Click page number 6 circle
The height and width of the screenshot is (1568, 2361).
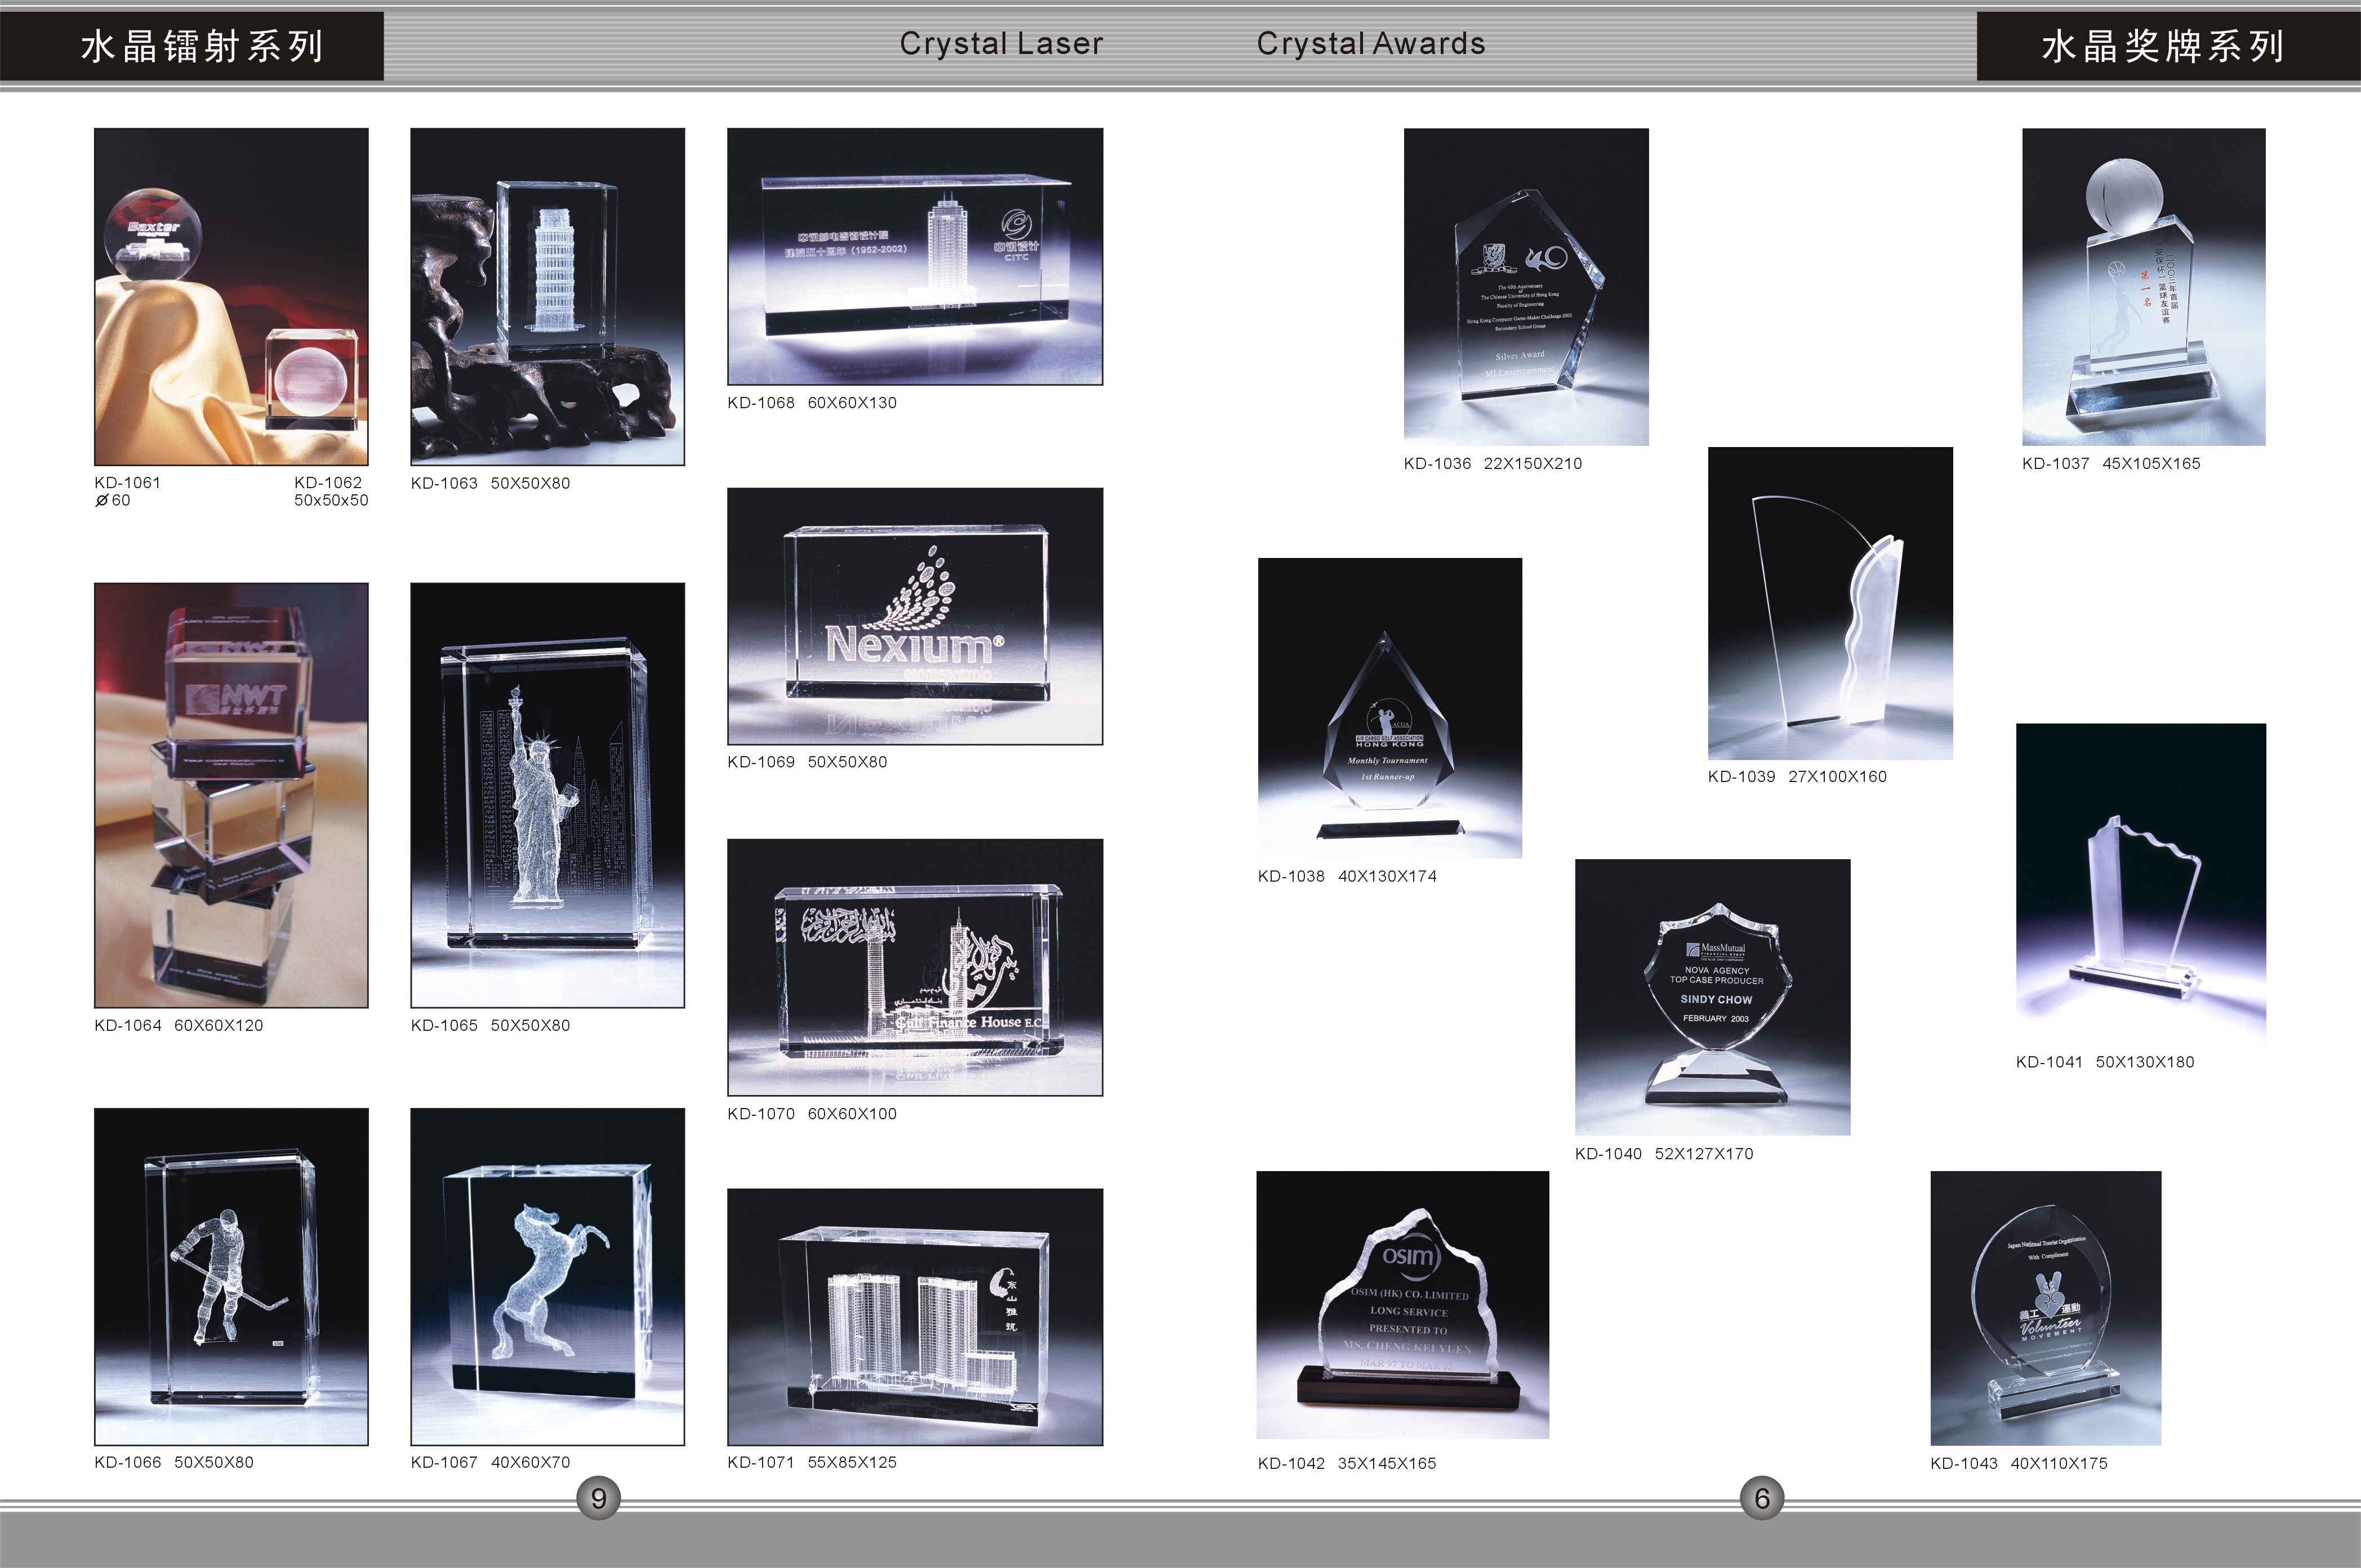click(1762, 1498)
